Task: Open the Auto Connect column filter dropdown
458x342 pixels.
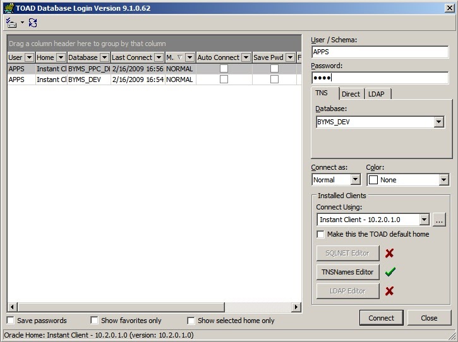Action: pyautogui.click(x=246, y=57)
